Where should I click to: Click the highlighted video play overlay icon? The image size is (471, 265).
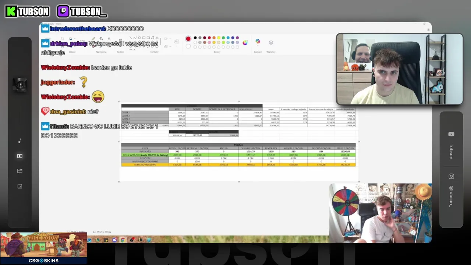click(20, 156)
